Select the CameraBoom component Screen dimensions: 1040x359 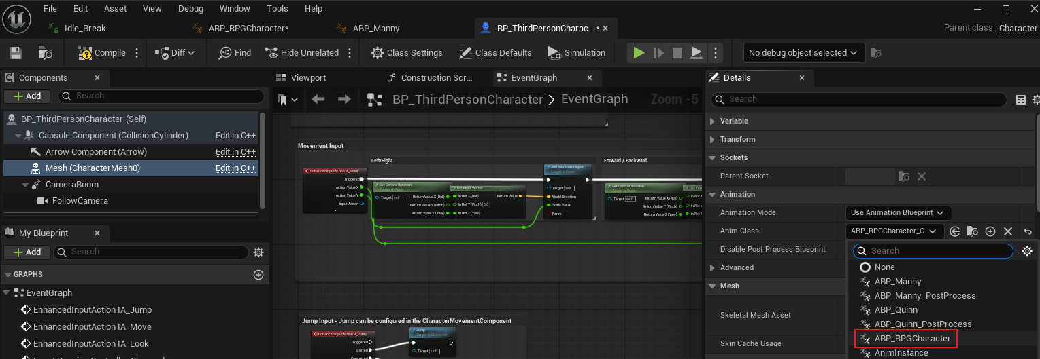point(71,185)
